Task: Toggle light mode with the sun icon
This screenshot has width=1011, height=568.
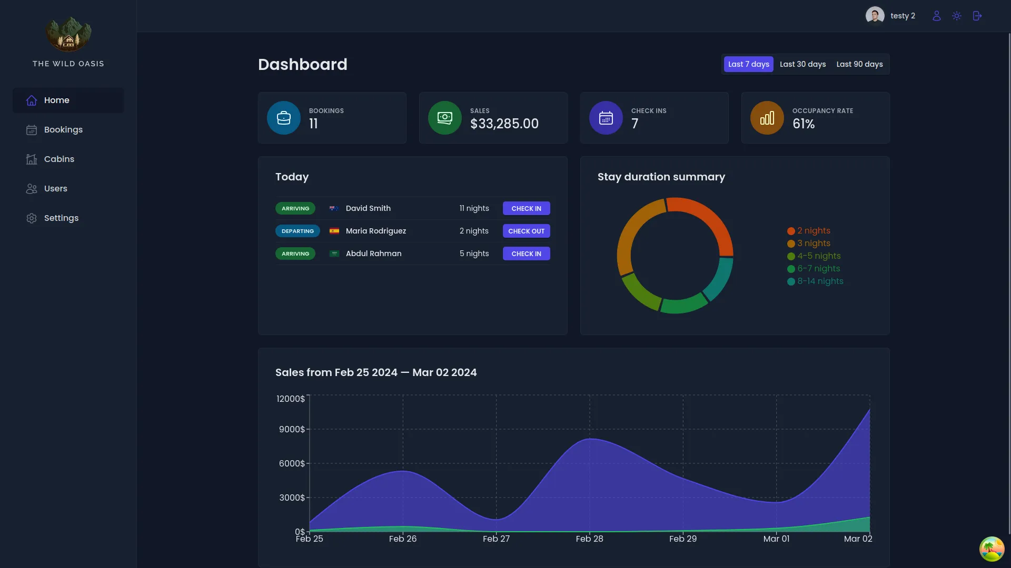Action: (x=957, y=16)
